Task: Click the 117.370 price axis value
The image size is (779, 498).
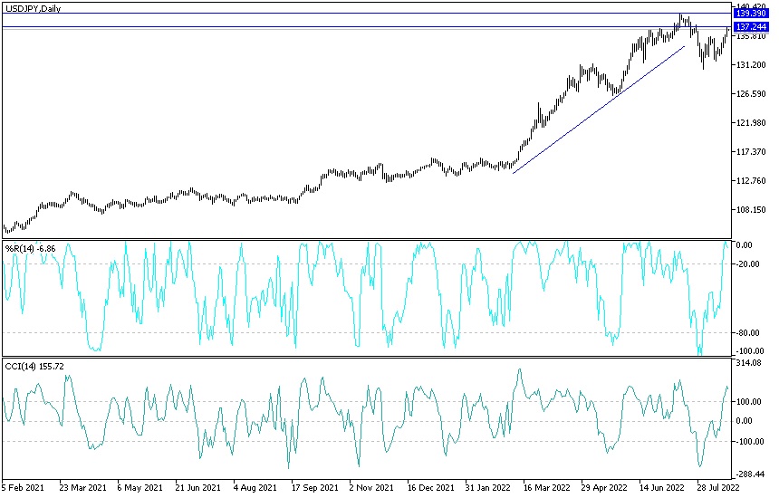Action: click(751, 152)
